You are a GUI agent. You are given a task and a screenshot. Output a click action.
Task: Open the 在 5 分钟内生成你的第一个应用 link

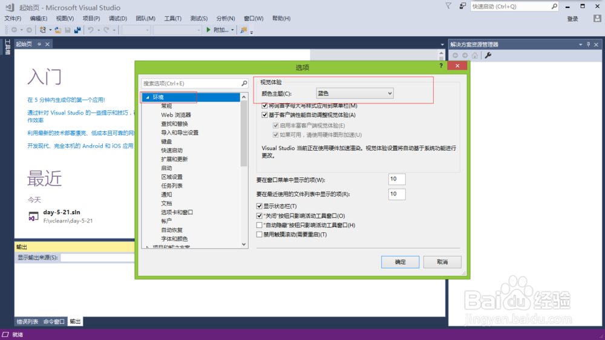[66, 100]
